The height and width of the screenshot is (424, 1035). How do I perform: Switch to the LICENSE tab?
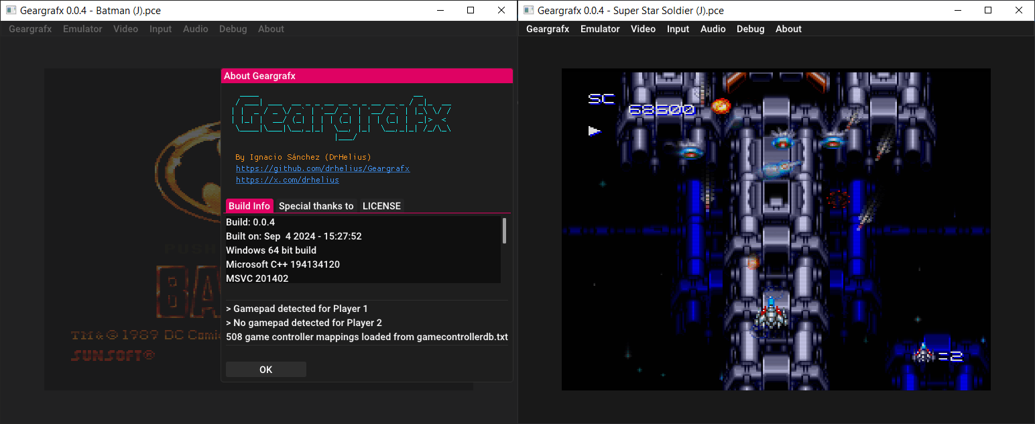click(381, 206)
